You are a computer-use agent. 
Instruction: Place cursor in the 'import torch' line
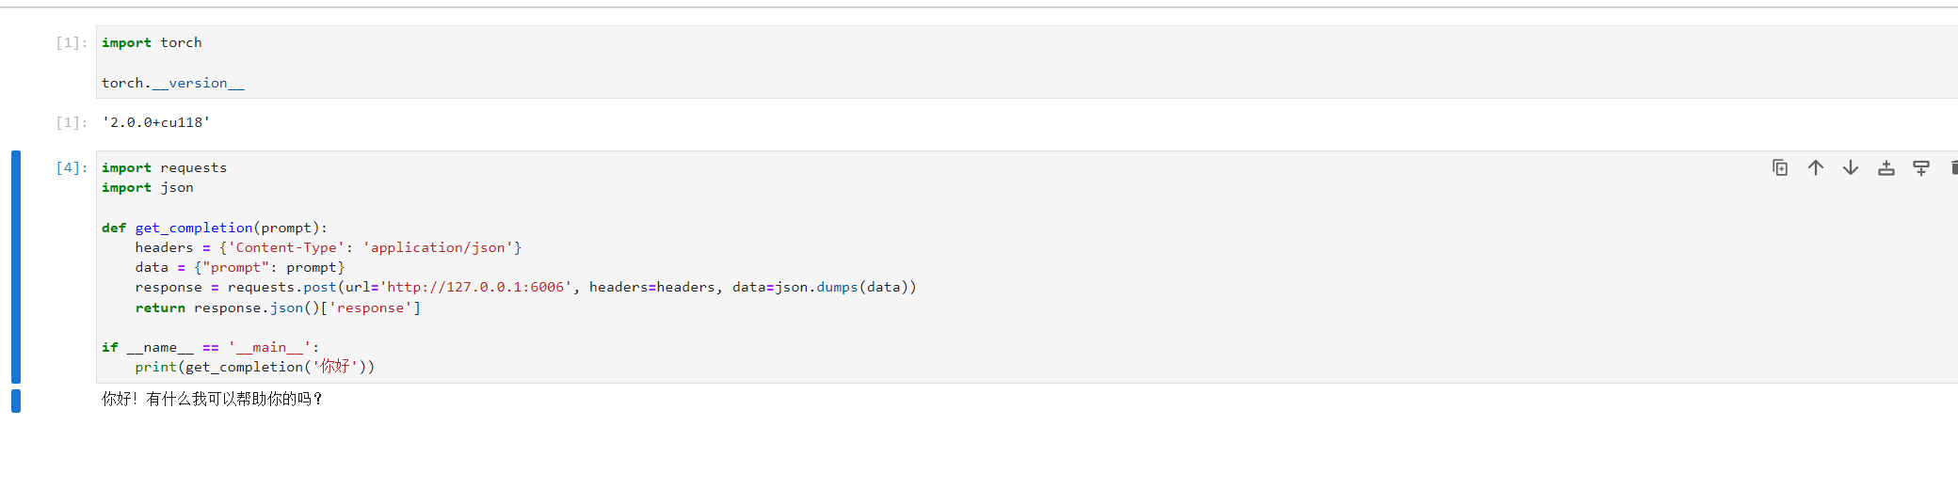[152, 42]
